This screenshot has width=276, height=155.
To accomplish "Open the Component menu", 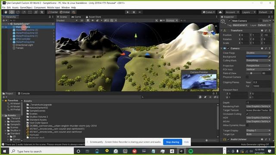I will coord(40,8).
